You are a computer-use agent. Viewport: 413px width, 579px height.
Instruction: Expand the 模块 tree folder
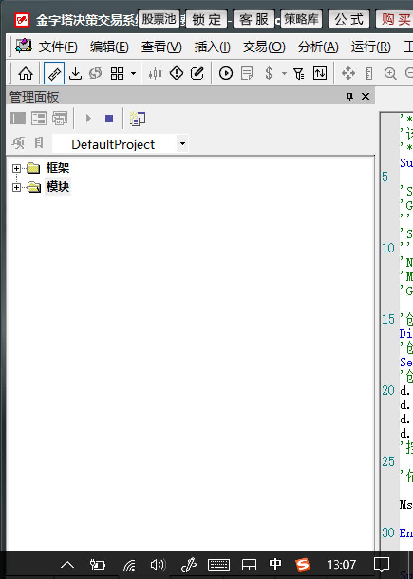pyautogui.click(x=17, y=187)
